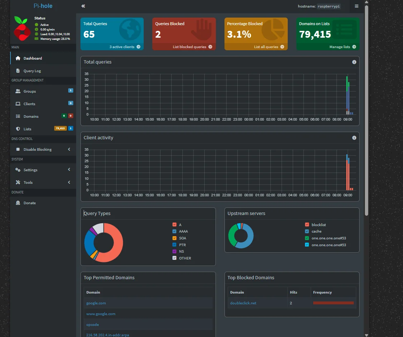403x337 pixels.
Task: Toggle the PTR query type checkbox
Action: coord(175,245)
